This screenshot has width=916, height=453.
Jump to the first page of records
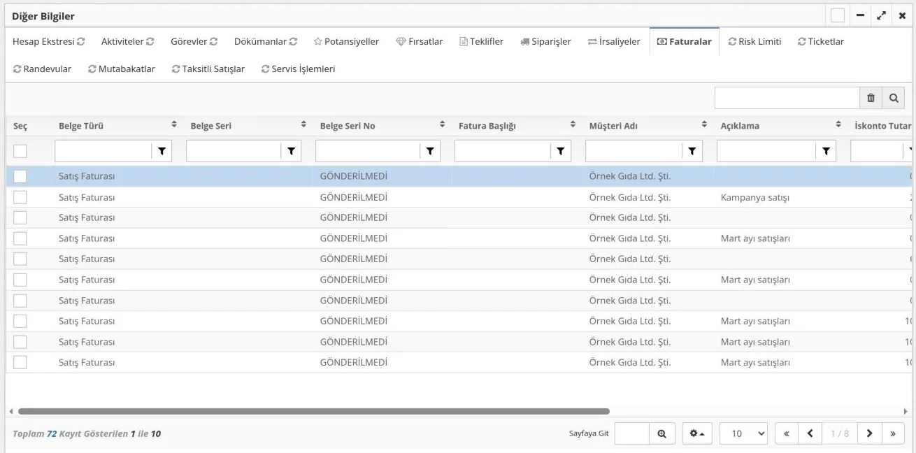point(787,433)
